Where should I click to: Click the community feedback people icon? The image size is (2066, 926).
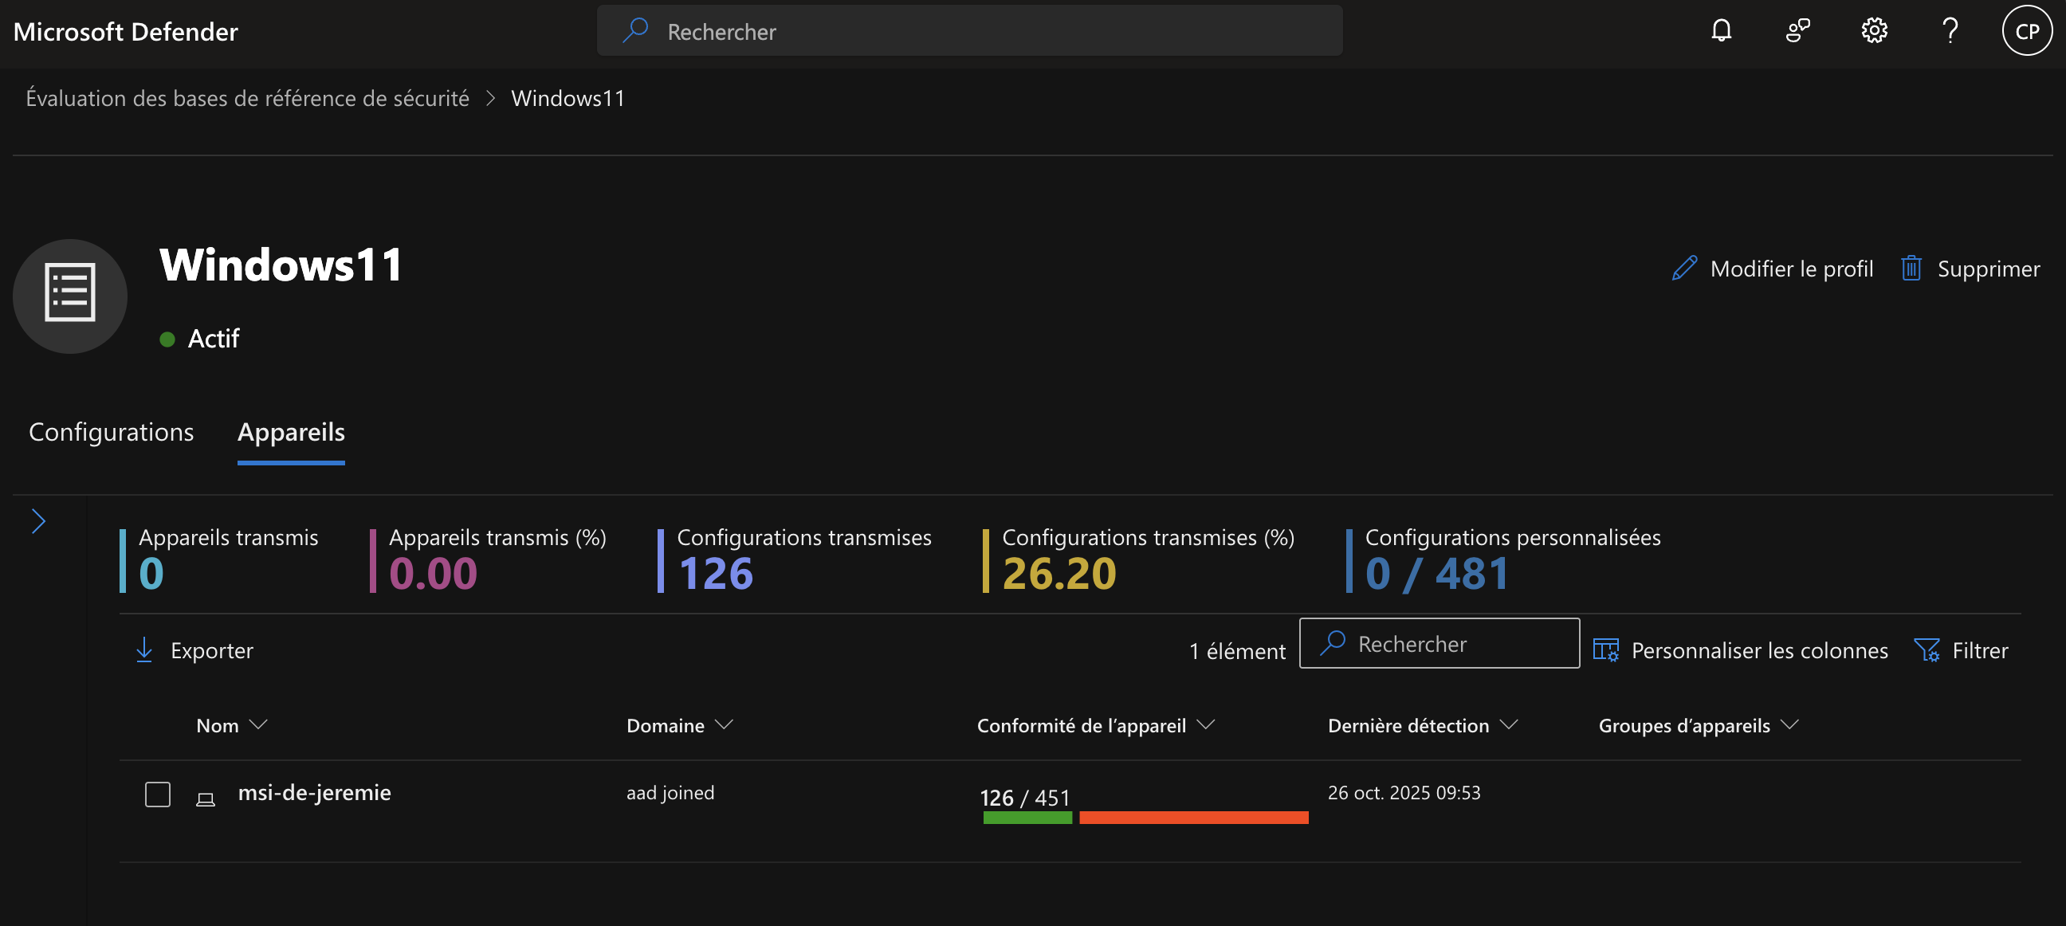pos(1797,31)
